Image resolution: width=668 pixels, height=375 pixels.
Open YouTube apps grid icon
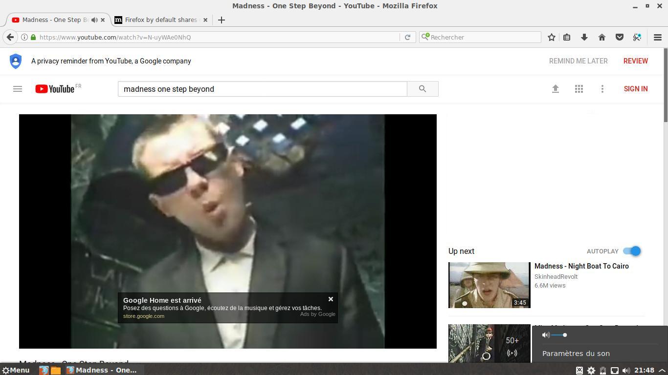point(579,89)
